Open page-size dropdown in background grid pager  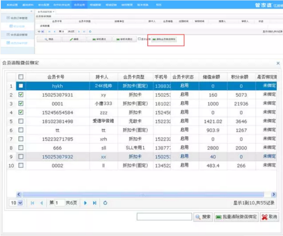[x=43, y=32]
